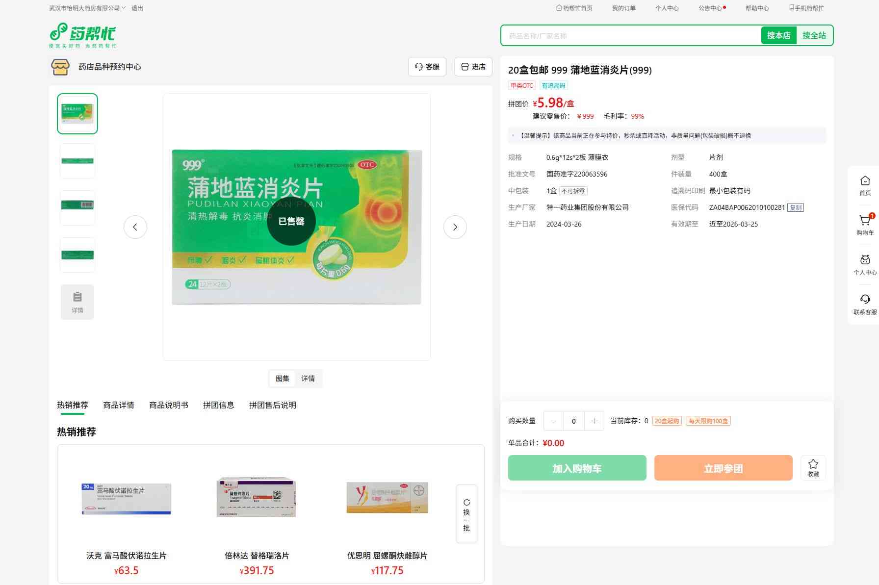Switch to 图集 view
879x585 pixels.
point(283,379)
